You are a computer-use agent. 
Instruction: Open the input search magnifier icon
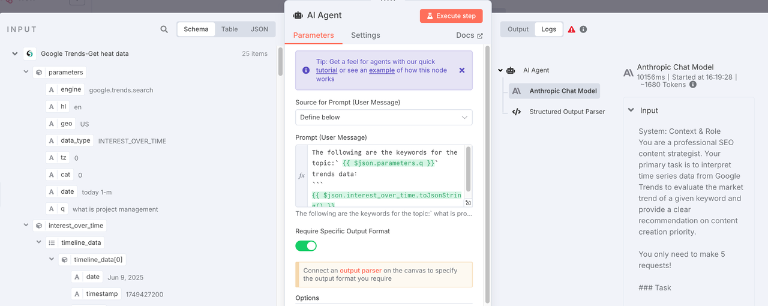coord(164,29)
